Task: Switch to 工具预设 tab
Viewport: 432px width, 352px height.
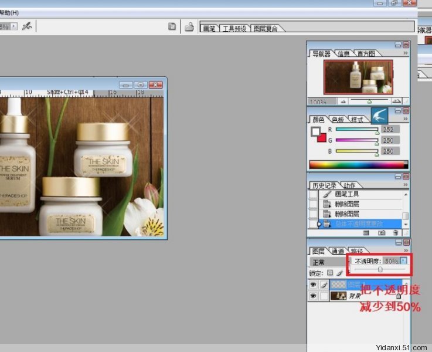Action: tap(234, 28)
